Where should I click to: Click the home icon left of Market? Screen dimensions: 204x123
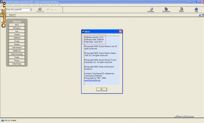tap(1, 15)
